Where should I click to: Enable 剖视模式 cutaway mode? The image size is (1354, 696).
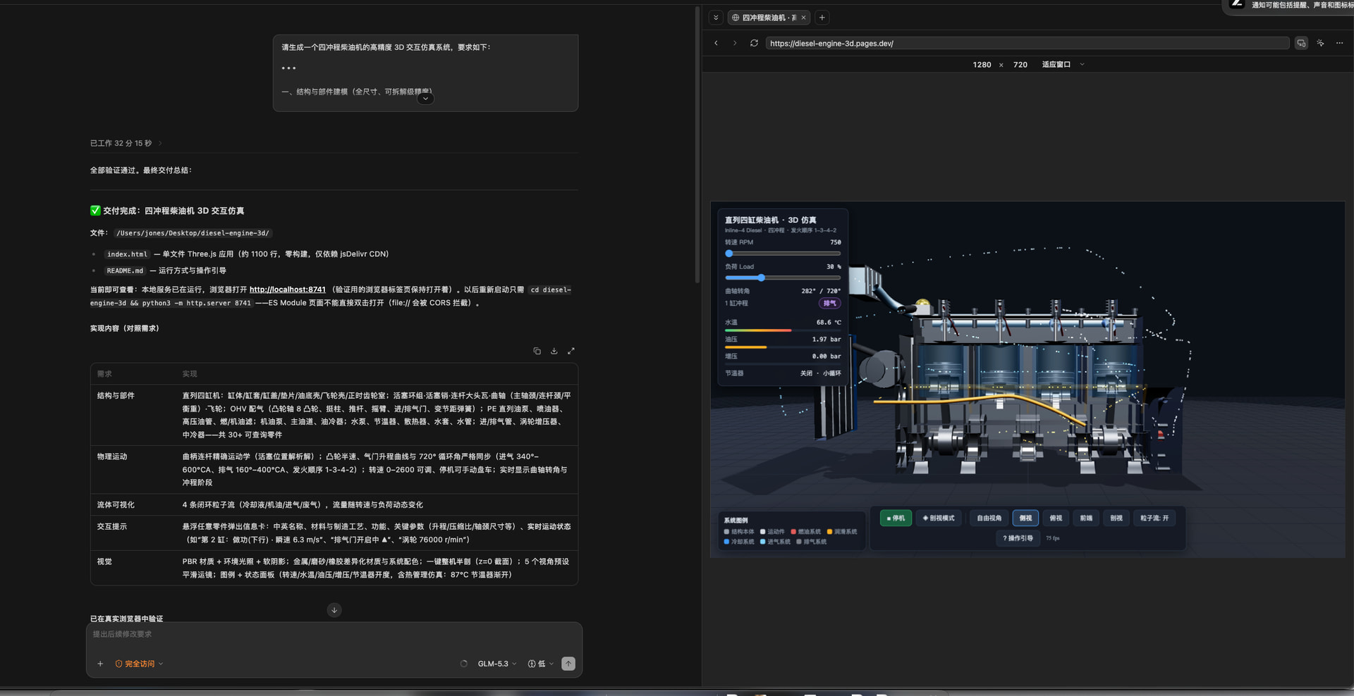(x=939, y=518)
